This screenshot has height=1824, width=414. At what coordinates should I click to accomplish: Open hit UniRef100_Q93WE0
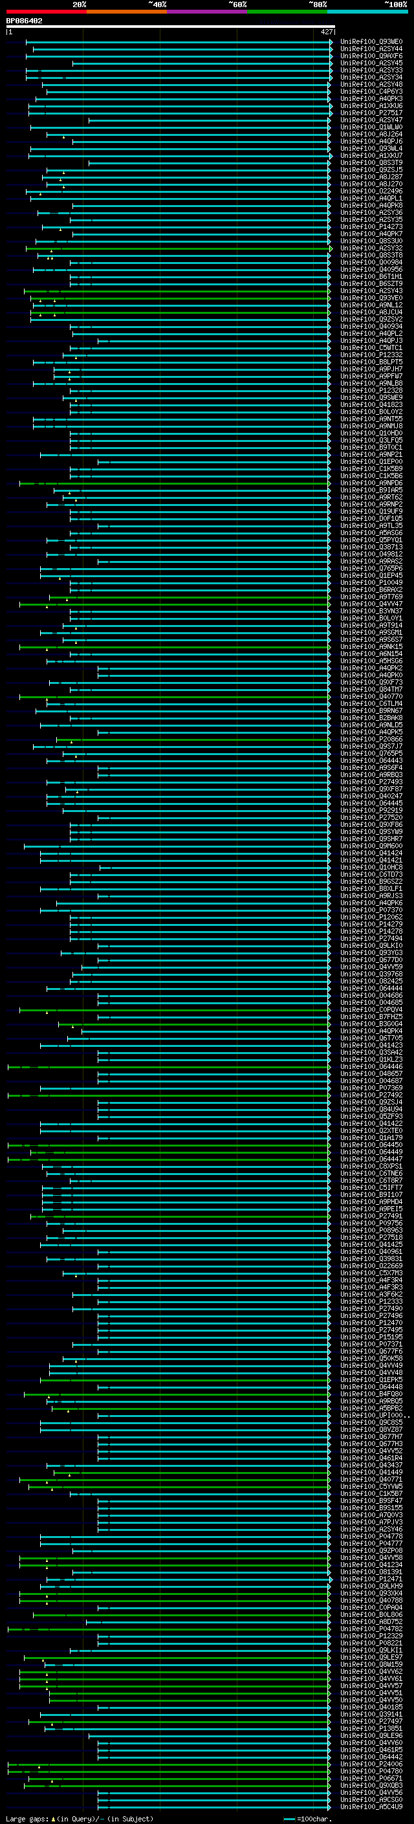tap(371, 42)
